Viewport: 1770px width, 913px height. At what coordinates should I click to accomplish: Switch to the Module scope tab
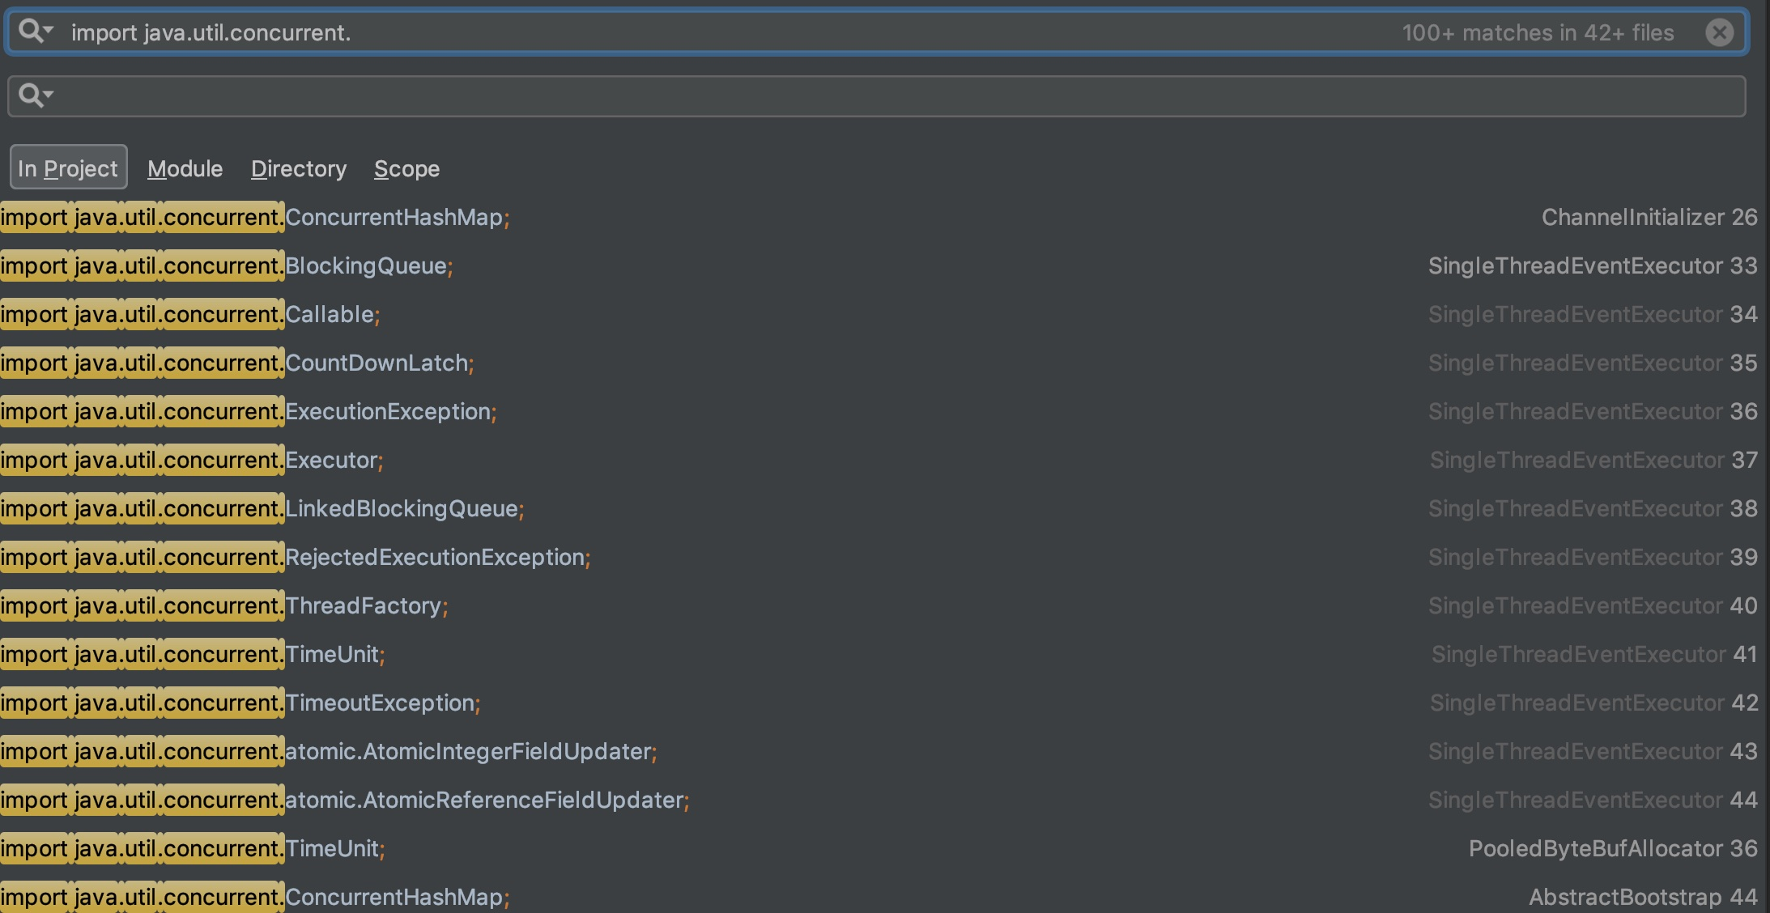[x=185, y=168]
